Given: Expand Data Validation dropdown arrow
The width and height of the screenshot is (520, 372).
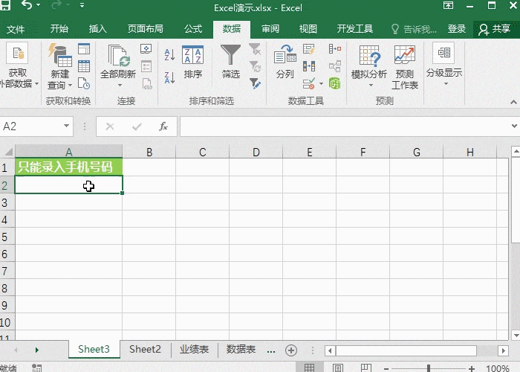Looking at the screenshot, I should [x=321, y=83].
